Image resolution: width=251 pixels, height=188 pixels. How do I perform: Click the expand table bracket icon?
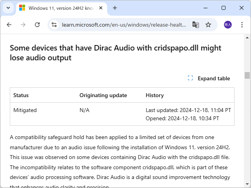pyautogui.click(x=190, y=78)
